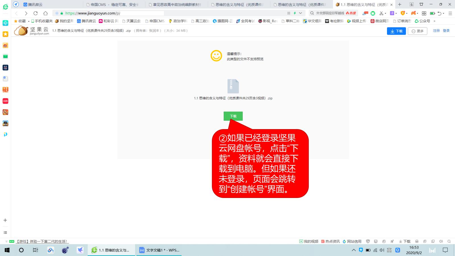Switch to the 文字文稿1 WPS taskbar window
The width and height of the screenshot is (455, 256).
pos(159,250)
